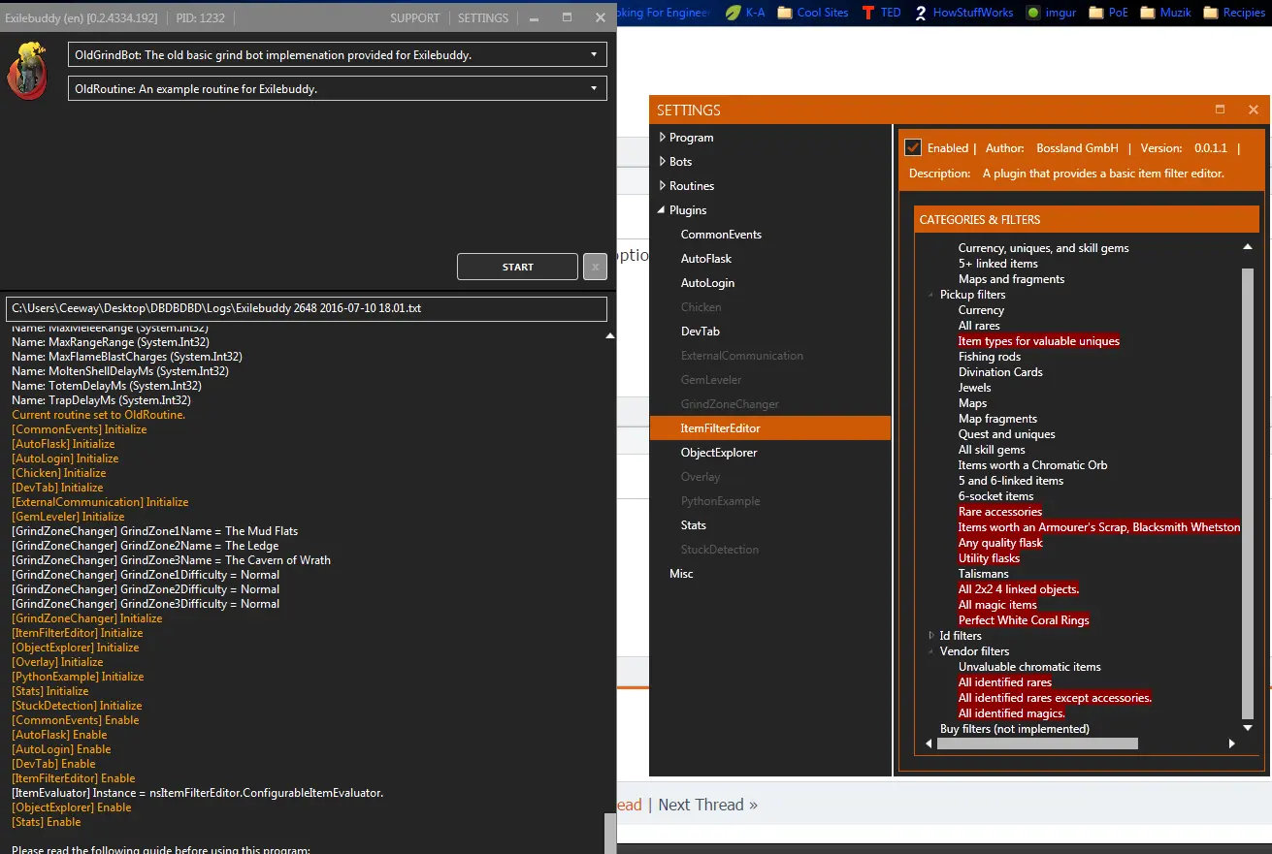The width and height of the screenshot is (1272, 854).
Task: Expand the Routines settings node
Action: [663, 186]
